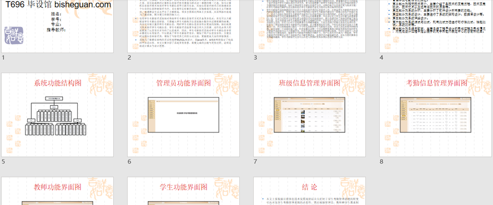Select the 学生功能界面图 slide thumbnail
Viewport: 493px width, 205px height.
[x=184, y=191]
